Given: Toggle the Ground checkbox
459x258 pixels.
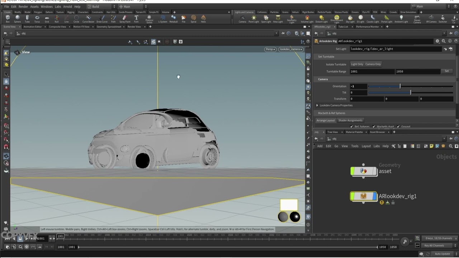Looking at the screenshot, I should pyautogui.click(x=398, y=126).
